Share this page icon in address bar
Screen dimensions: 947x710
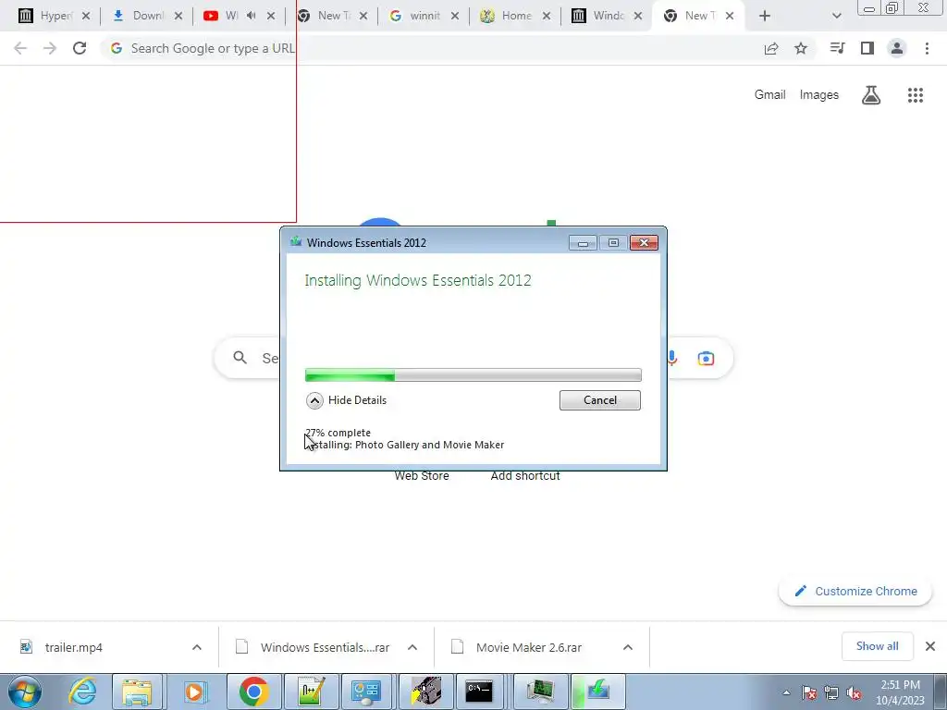(x=771, y=48)
